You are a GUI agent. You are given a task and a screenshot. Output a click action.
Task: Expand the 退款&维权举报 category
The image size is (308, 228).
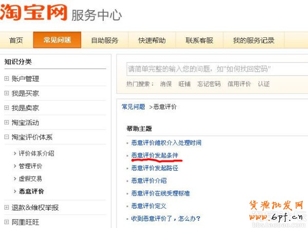tap(7, 208)
